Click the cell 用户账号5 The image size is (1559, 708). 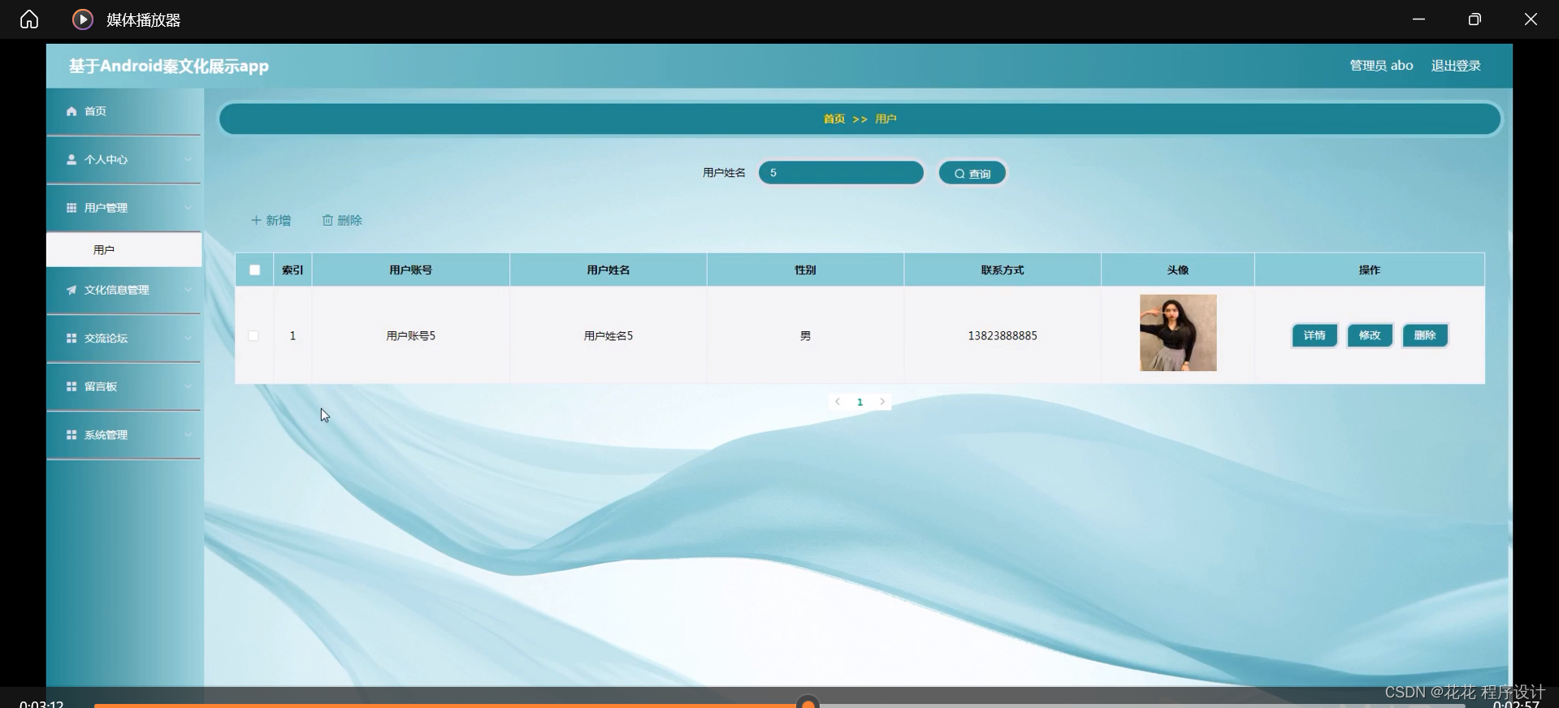pos(411,335)
